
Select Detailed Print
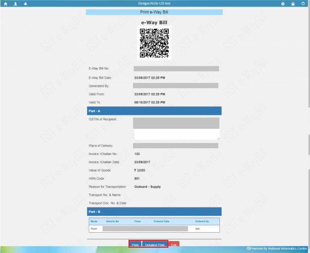click(x=155, y=244)
